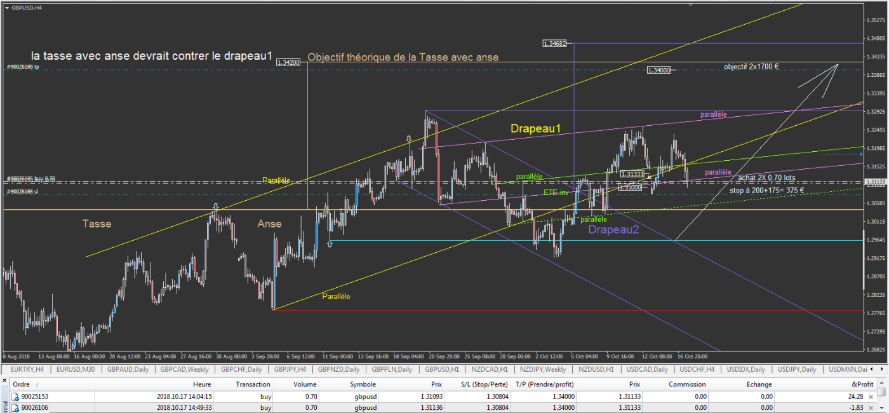889x413 pixels.
Task: Click the 1.34200 price label box
Action: tap(289, 62)
